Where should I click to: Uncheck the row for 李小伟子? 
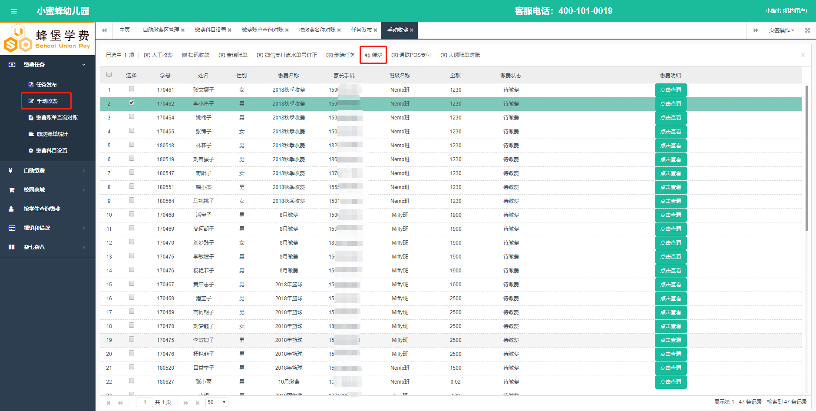pyautogui.click(x=132, y=103)
